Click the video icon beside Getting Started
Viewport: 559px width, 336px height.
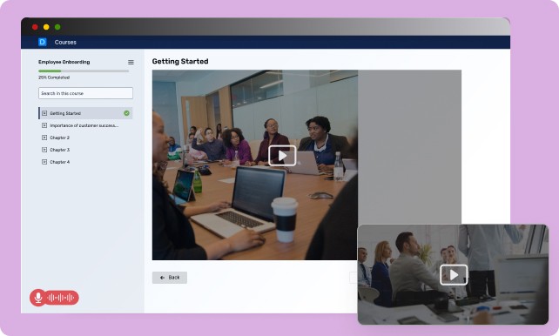tap(44, 113)
